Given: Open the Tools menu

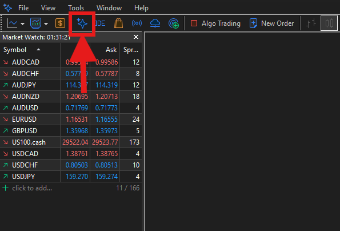Looking at the screenshot, I should pos(76,8).
